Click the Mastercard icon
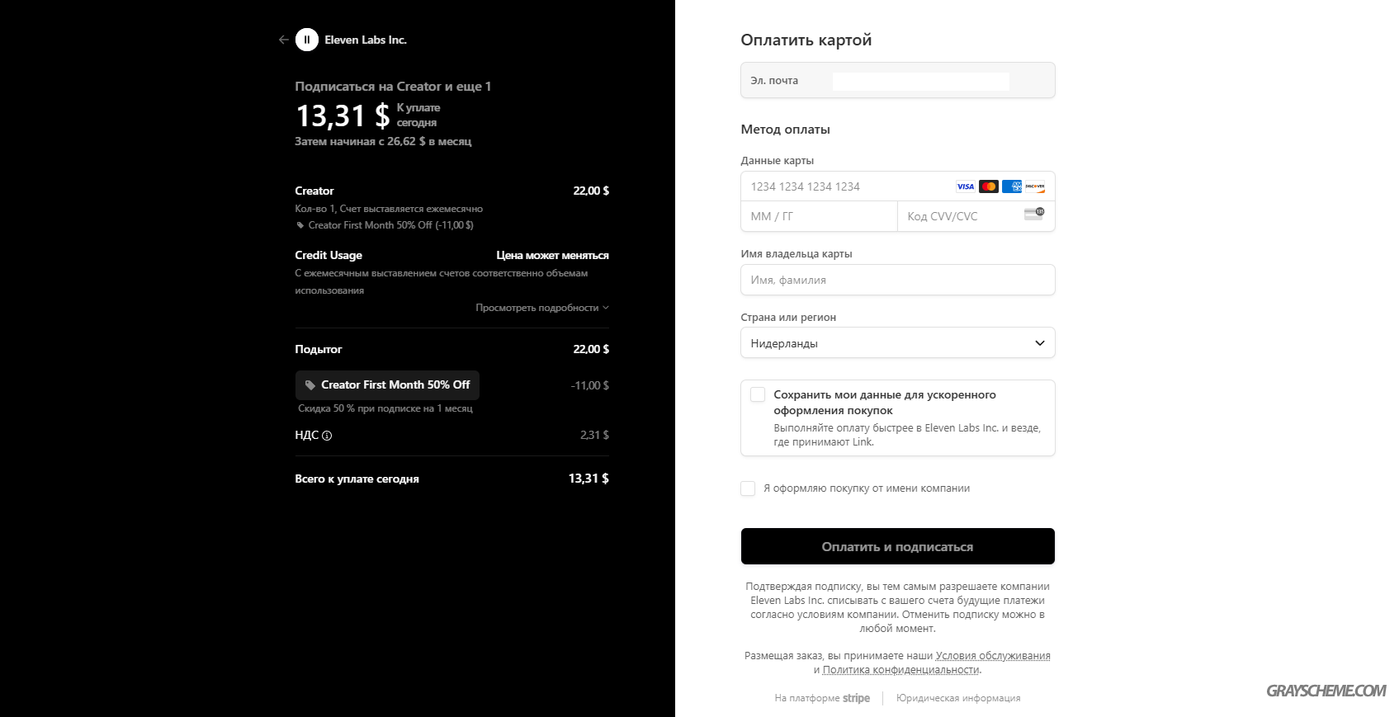 point(989,186)
